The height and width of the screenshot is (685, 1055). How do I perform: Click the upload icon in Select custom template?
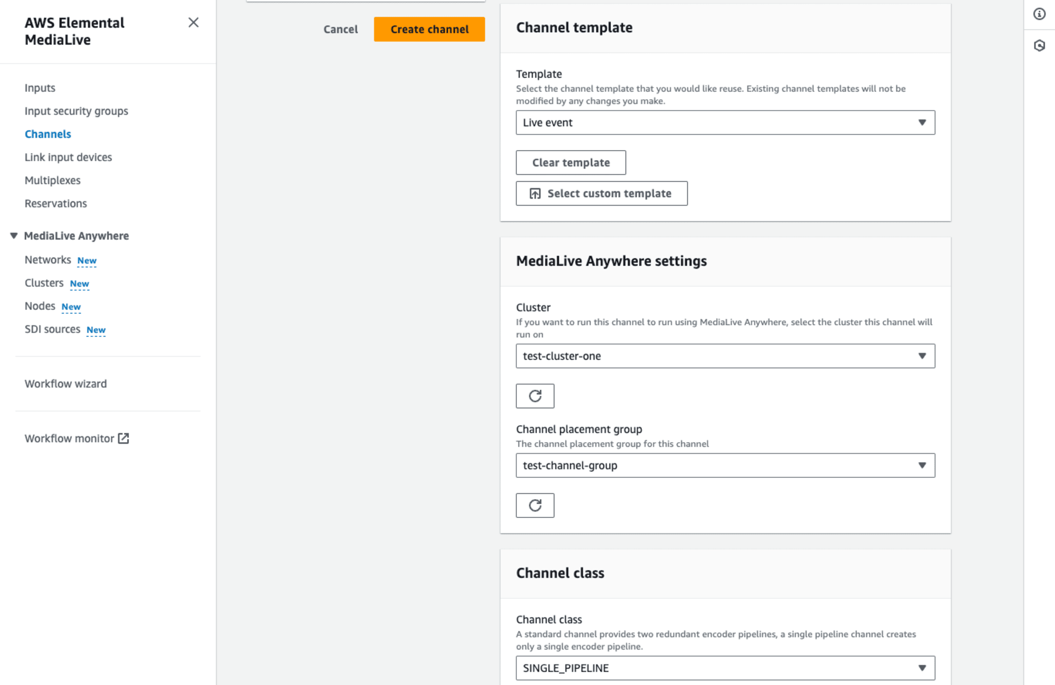[535, 193]
